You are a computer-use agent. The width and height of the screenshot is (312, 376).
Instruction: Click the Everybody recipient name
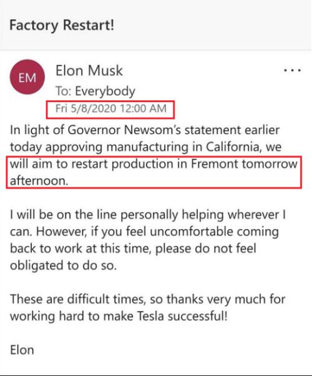click(x=105, y=91)
